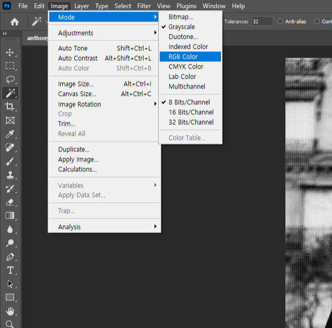Select the History Brush tool
The height and width of the screenshot is (328, 332).
point(10,189)
